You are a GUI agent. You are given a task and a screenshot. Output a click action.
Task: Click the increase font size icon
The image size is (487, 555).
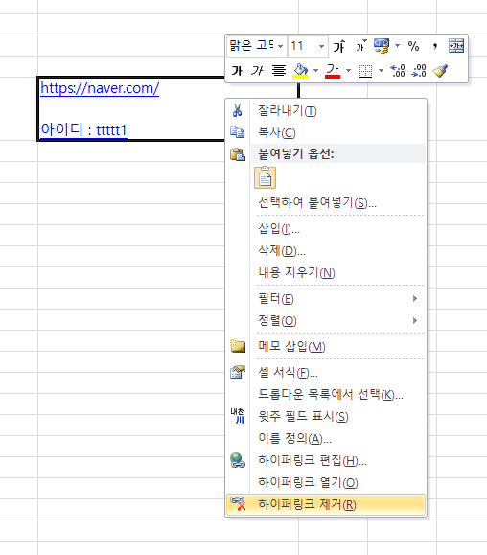[339, 46]
